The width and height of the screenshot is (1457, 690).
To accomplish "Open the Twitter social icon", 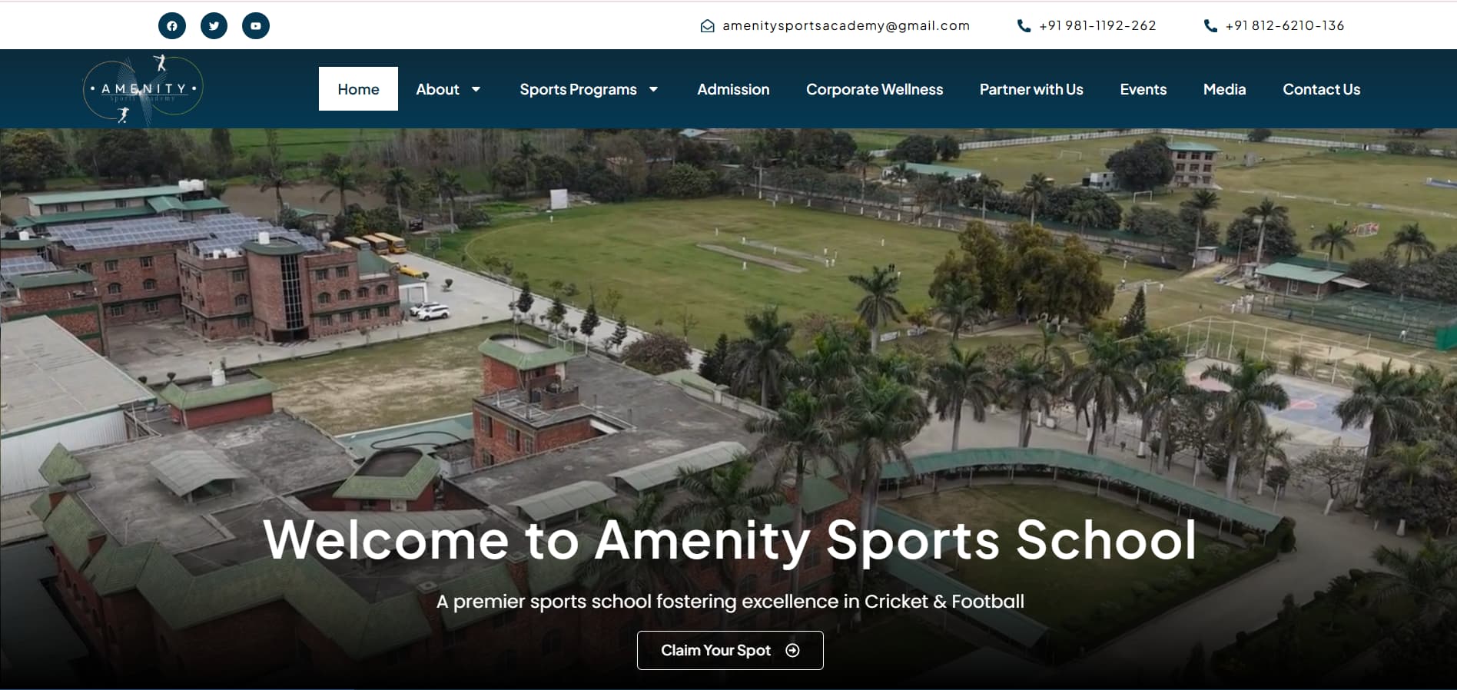I will click(x=214, y=26).
